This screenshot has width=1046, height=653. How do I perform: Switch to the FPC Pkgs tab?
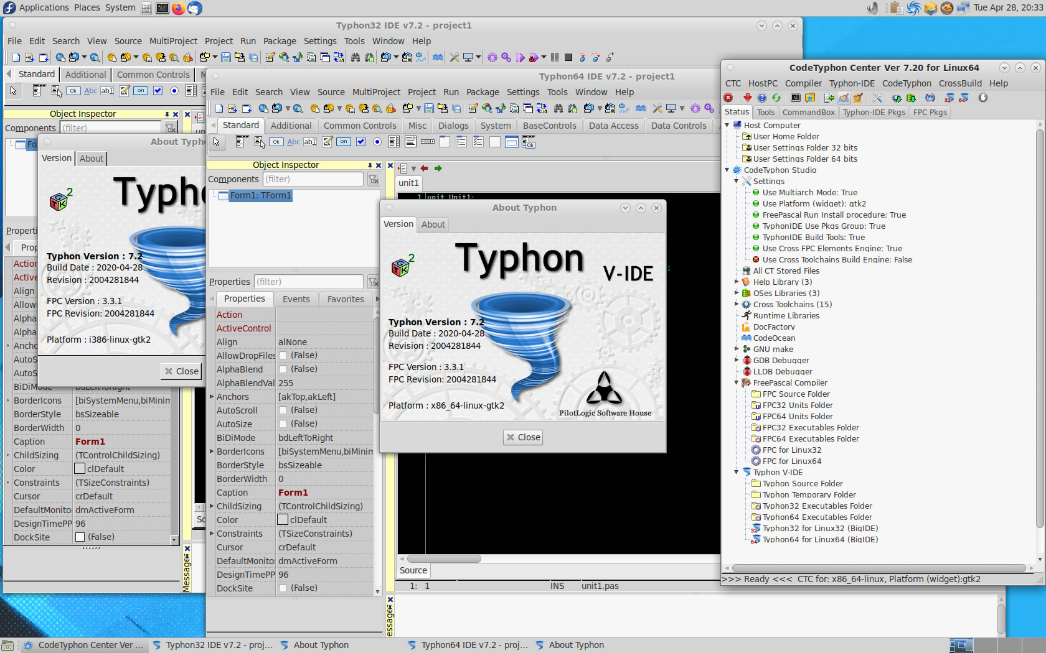(930, 112)
